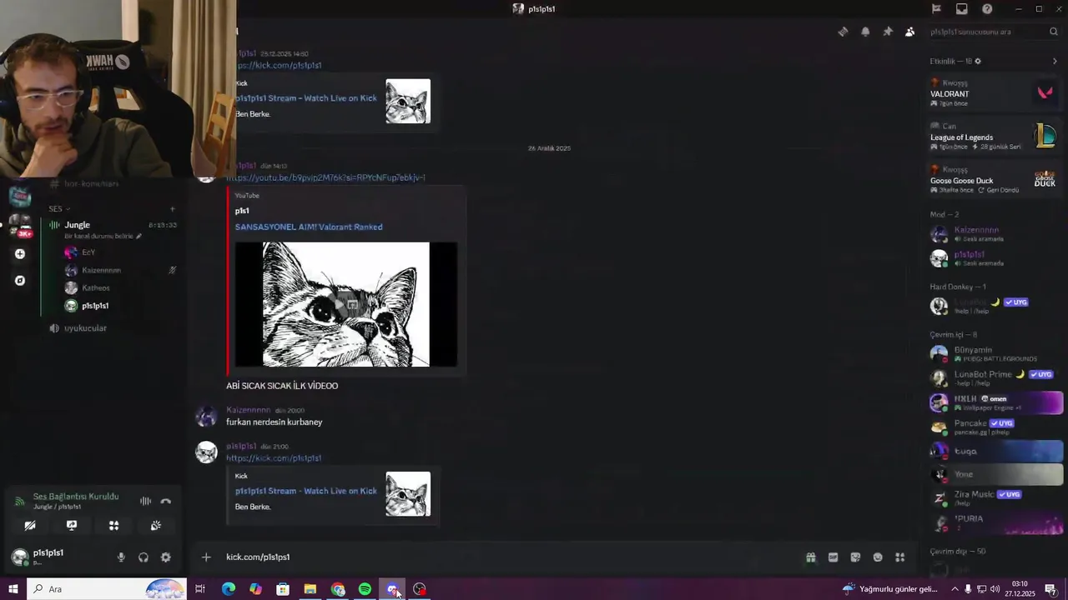Open the Windows Start button

click(x=13, y=589)
